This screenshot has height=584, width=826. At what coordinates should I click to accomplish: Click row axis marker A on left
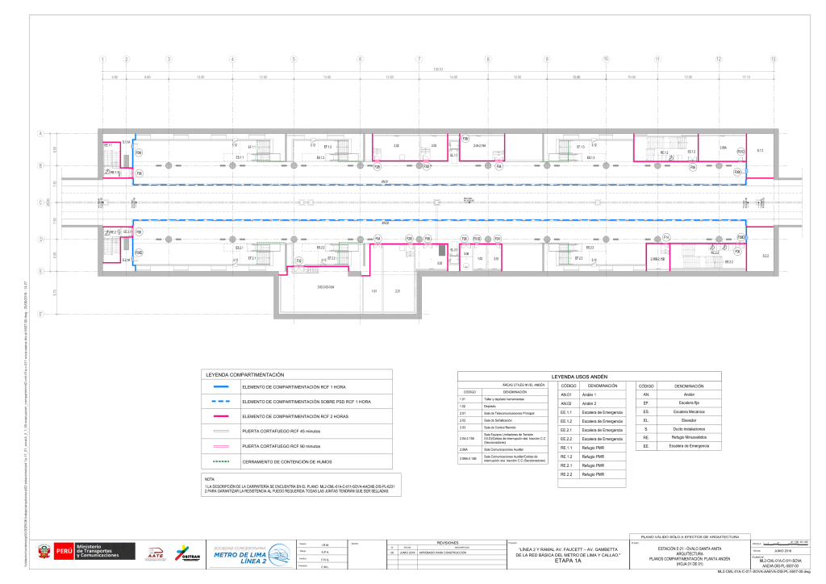click(x=40, y=133)
